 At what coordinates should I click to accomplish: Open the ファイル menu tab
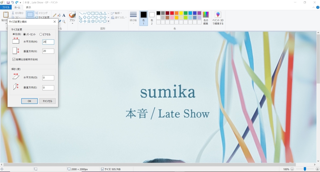6,8
